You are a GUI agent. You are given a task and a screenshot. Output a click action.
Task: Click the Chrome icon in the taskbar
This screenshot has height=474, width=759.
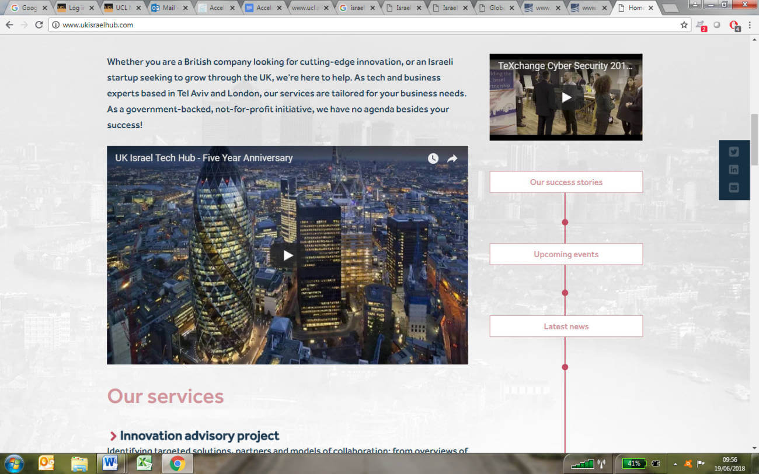(177, 464)
